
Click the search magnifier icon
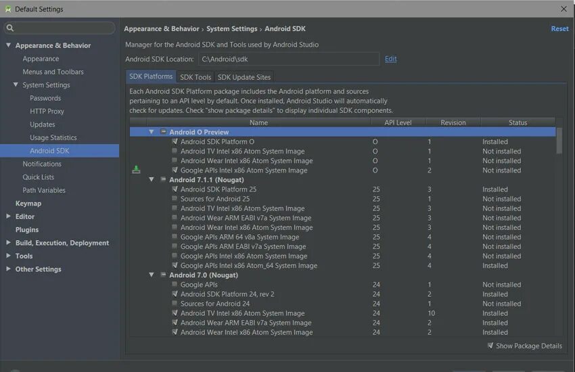pos(10,28)
